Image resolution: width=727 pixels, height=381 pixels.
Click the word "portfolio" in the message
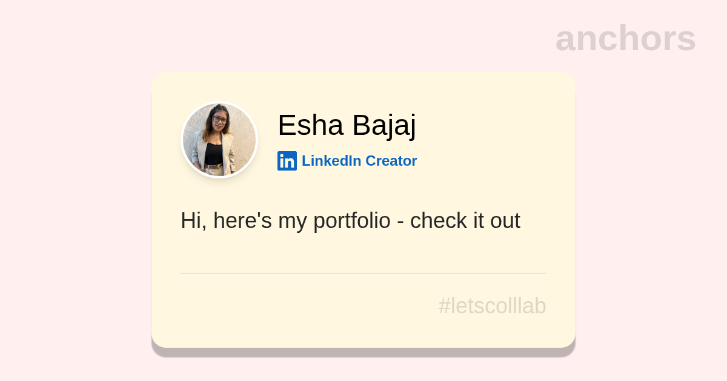352,221
